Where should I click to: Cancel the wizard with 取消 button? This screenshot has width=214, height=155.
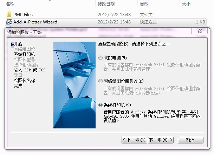190,140
